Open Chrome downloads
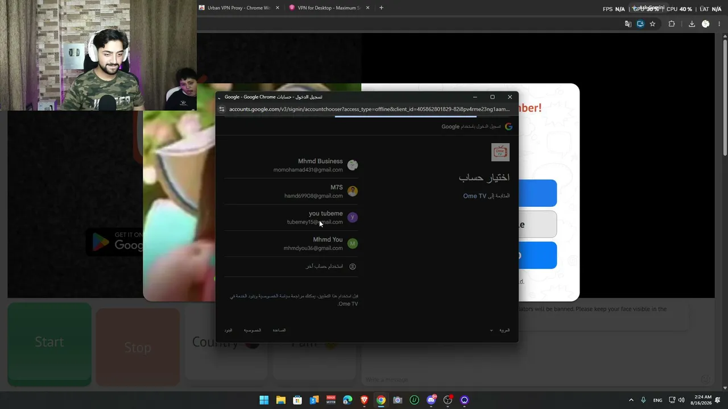728x409 pixels. [x=692, y=24]
